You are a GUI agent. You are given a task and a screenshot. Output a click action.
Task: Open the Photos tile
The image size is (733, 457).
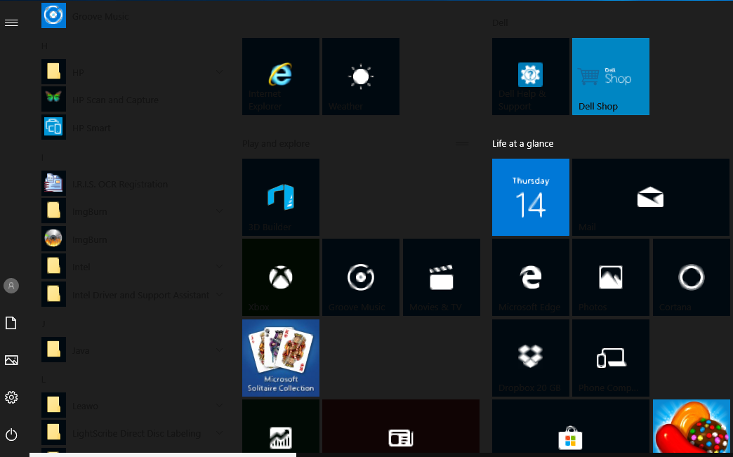611,277
